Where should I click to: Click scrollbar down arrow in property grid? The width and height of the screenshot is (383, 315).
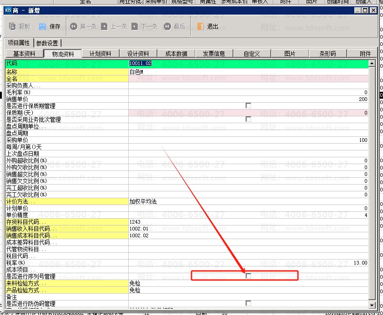coord(372,305)
